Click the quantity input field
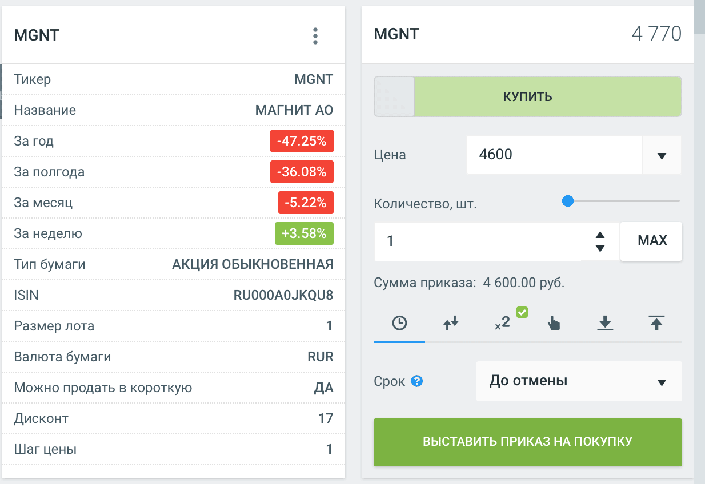The height and width of the screenshot is (484, 705). tap(480, 241)
